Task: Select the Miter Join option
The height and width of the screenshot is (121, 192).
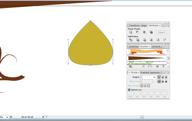Action: (x=159, y=82)
